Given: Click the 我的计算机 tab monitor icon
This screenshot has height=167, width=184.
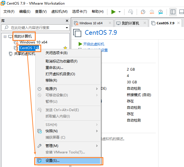Looking at the screenshot, I should [118, 23].
